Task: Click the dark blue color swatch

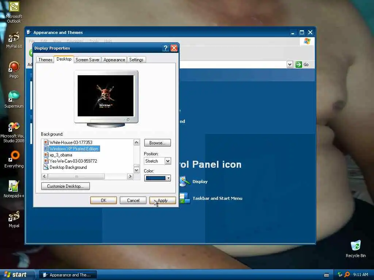Action: (x=156, y=178)
